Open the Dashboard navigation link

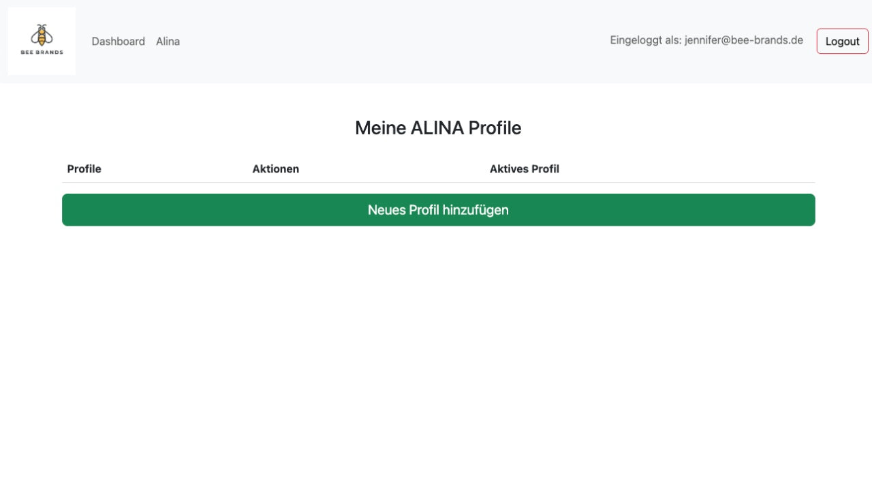pos(119,41)
